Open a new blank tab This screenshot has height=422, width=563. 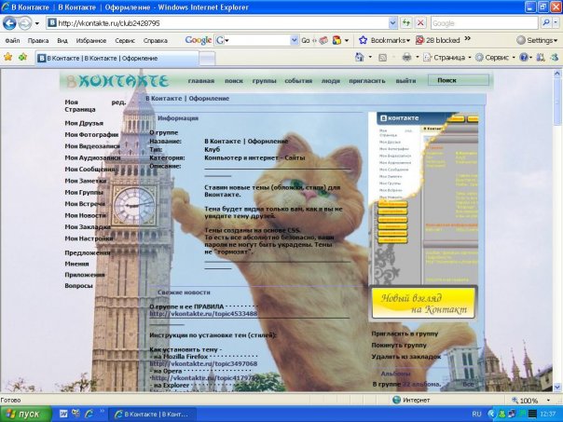pyautogui.click(x=207, y=59)
